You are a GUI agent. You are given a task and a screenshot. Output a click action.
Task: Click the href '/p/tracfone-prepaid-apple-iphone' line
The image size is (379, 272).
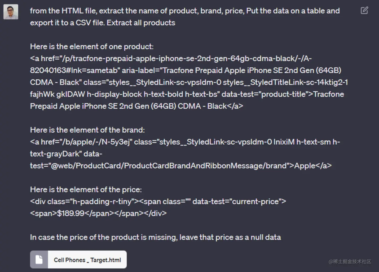coord(171,59)
